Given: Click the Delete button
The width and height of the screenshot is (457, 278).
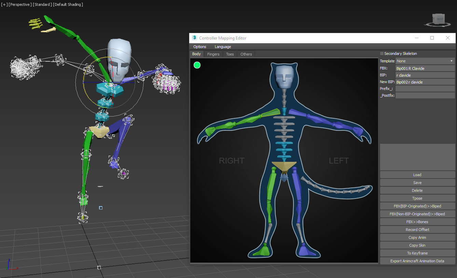Looking at the screenshot, I should coord(417,190).
